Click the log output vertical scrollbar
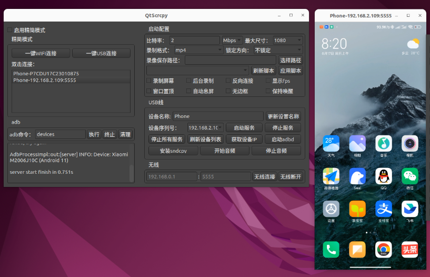 pos(132,172)
